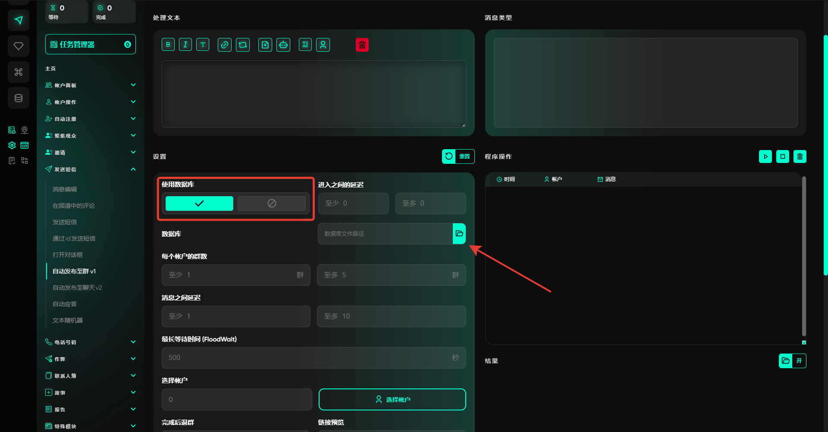Click the Italic formatting icon
Screen dimensions: 828x432
pyautogui.click(x=185, y=45)
